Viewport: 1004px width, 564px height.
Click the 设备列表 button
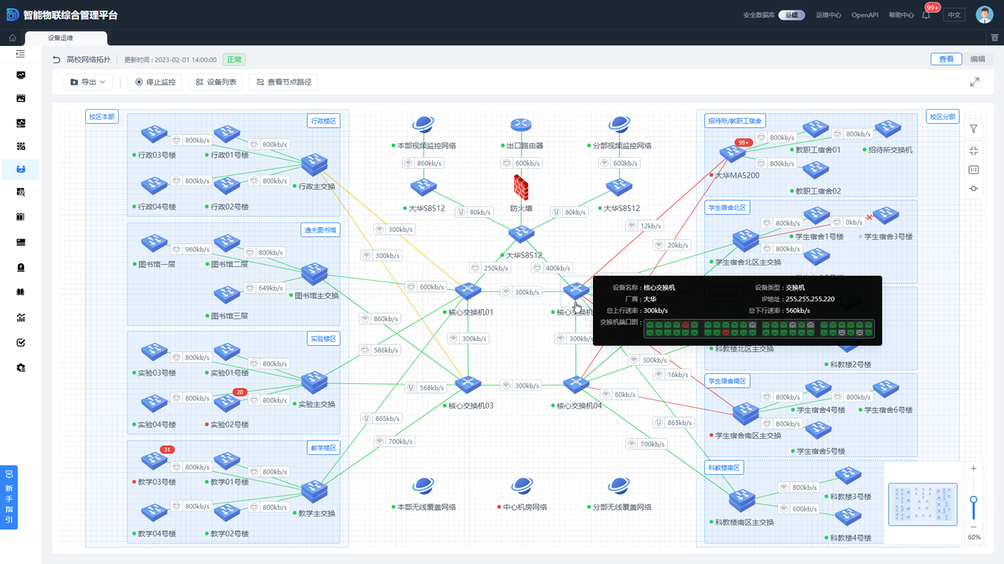pyautogui.click(x=216, y=82)
